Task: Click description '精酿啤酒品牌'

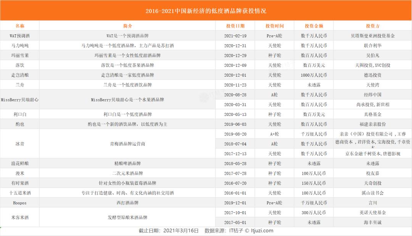Action: [127, 163]
